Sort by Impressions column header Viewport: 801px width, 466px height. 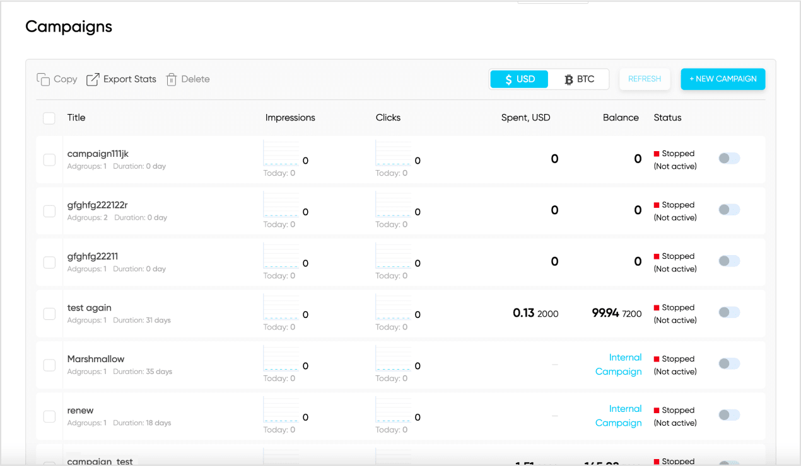tap(290, 118)
